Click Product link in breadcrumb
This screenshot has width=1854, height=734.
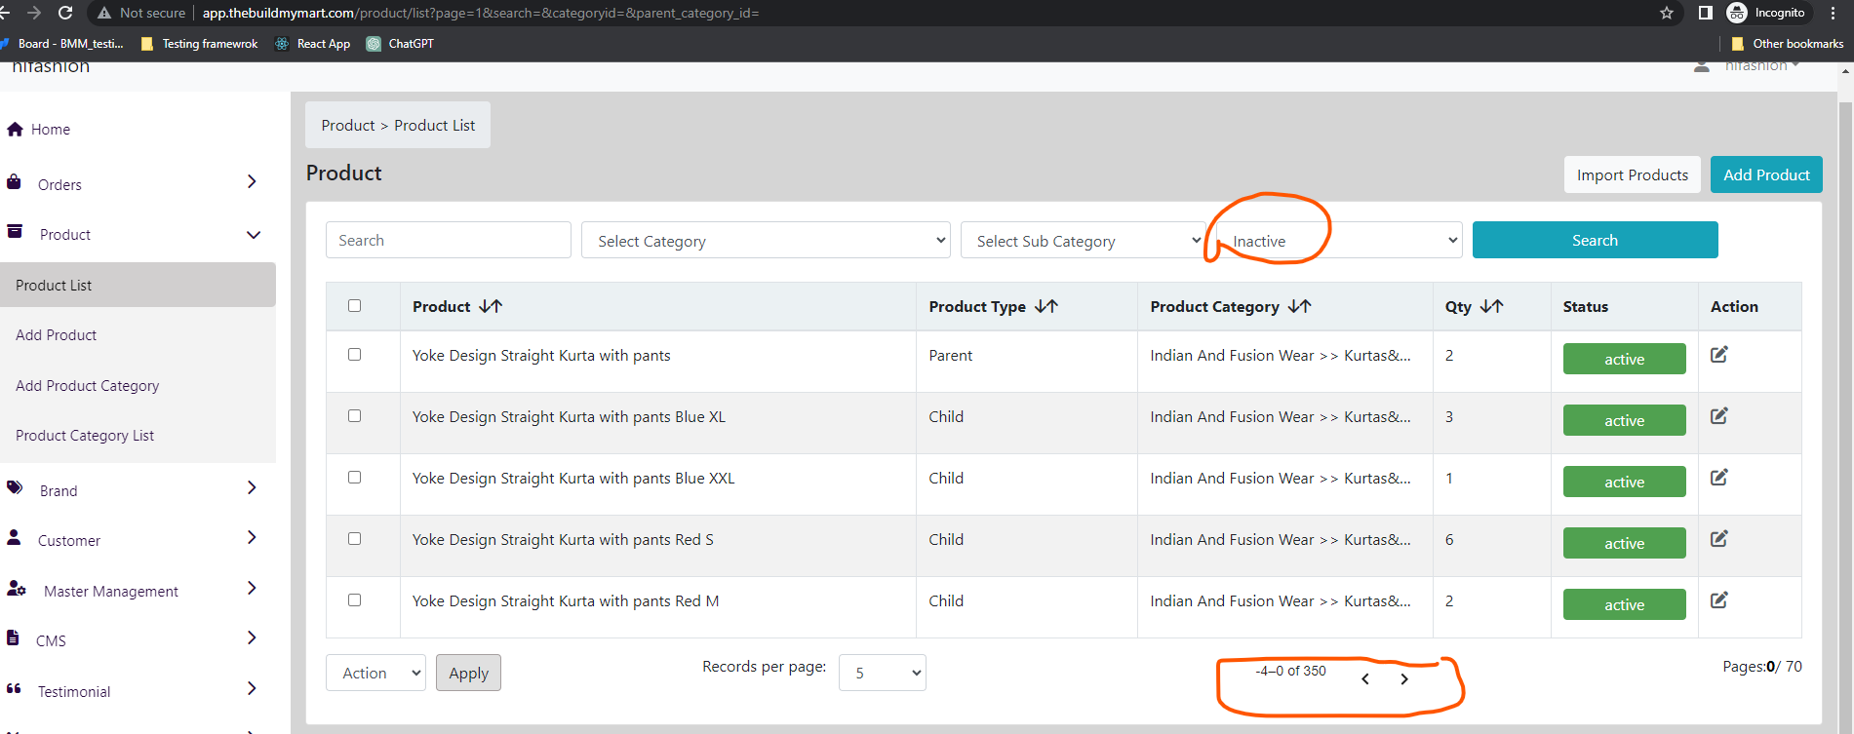tap(348, 125)
